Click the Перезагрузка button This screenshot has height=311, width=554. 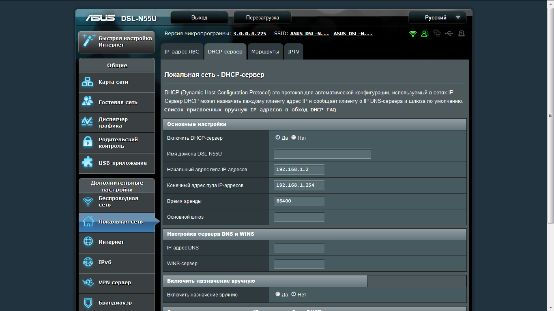[262, 17]
